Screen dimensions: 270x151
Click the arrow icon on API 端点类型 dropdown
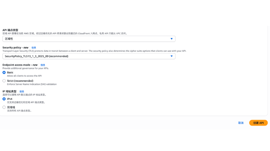point(171,39)
